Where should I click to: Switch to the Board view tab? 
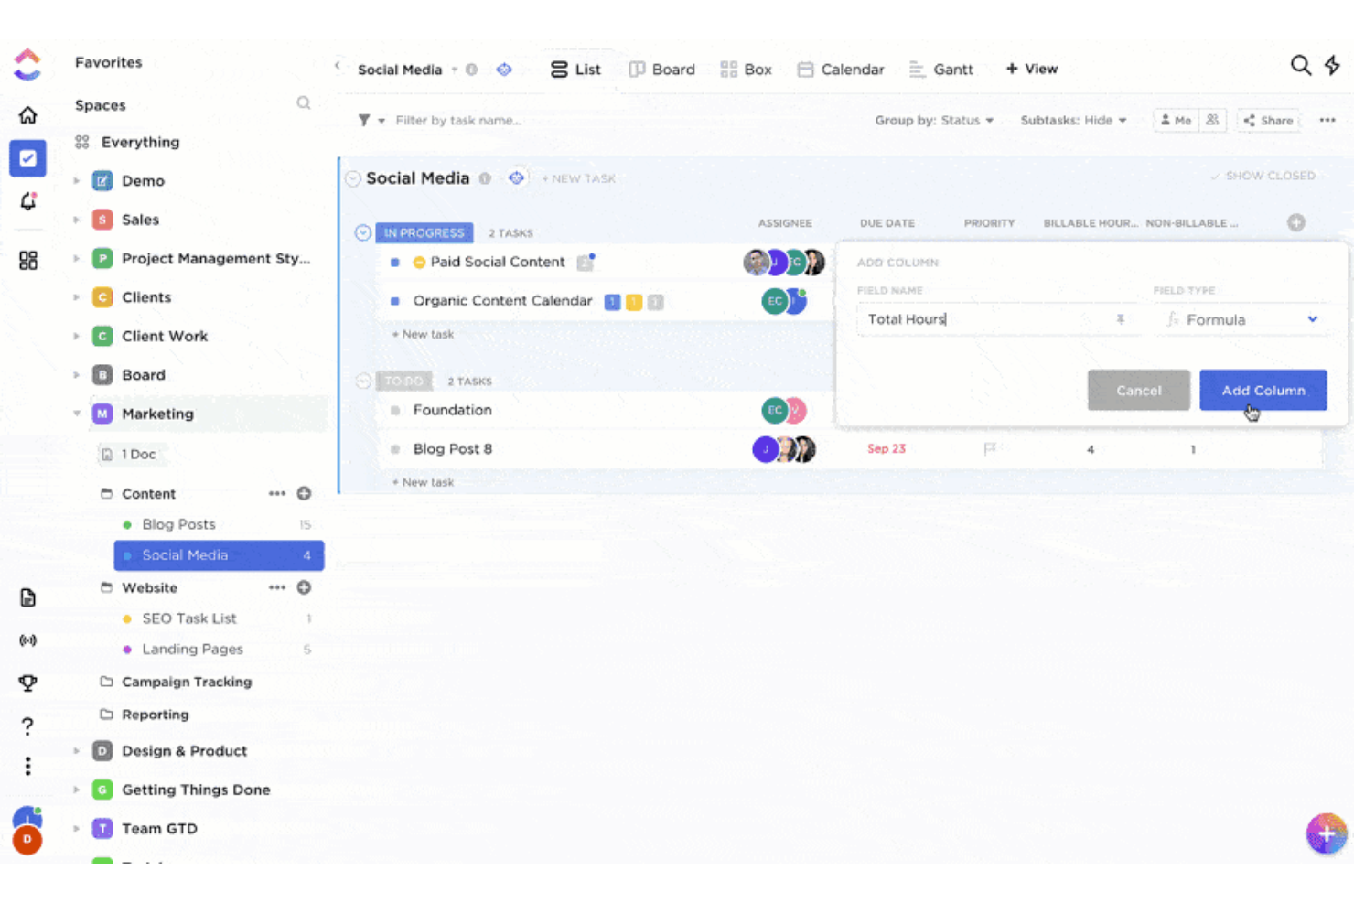661,69
